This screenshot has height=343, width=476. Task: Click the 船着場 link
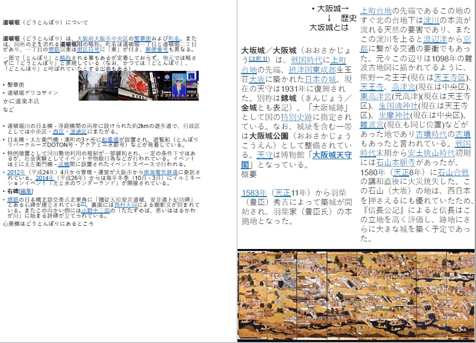(110, 139)
